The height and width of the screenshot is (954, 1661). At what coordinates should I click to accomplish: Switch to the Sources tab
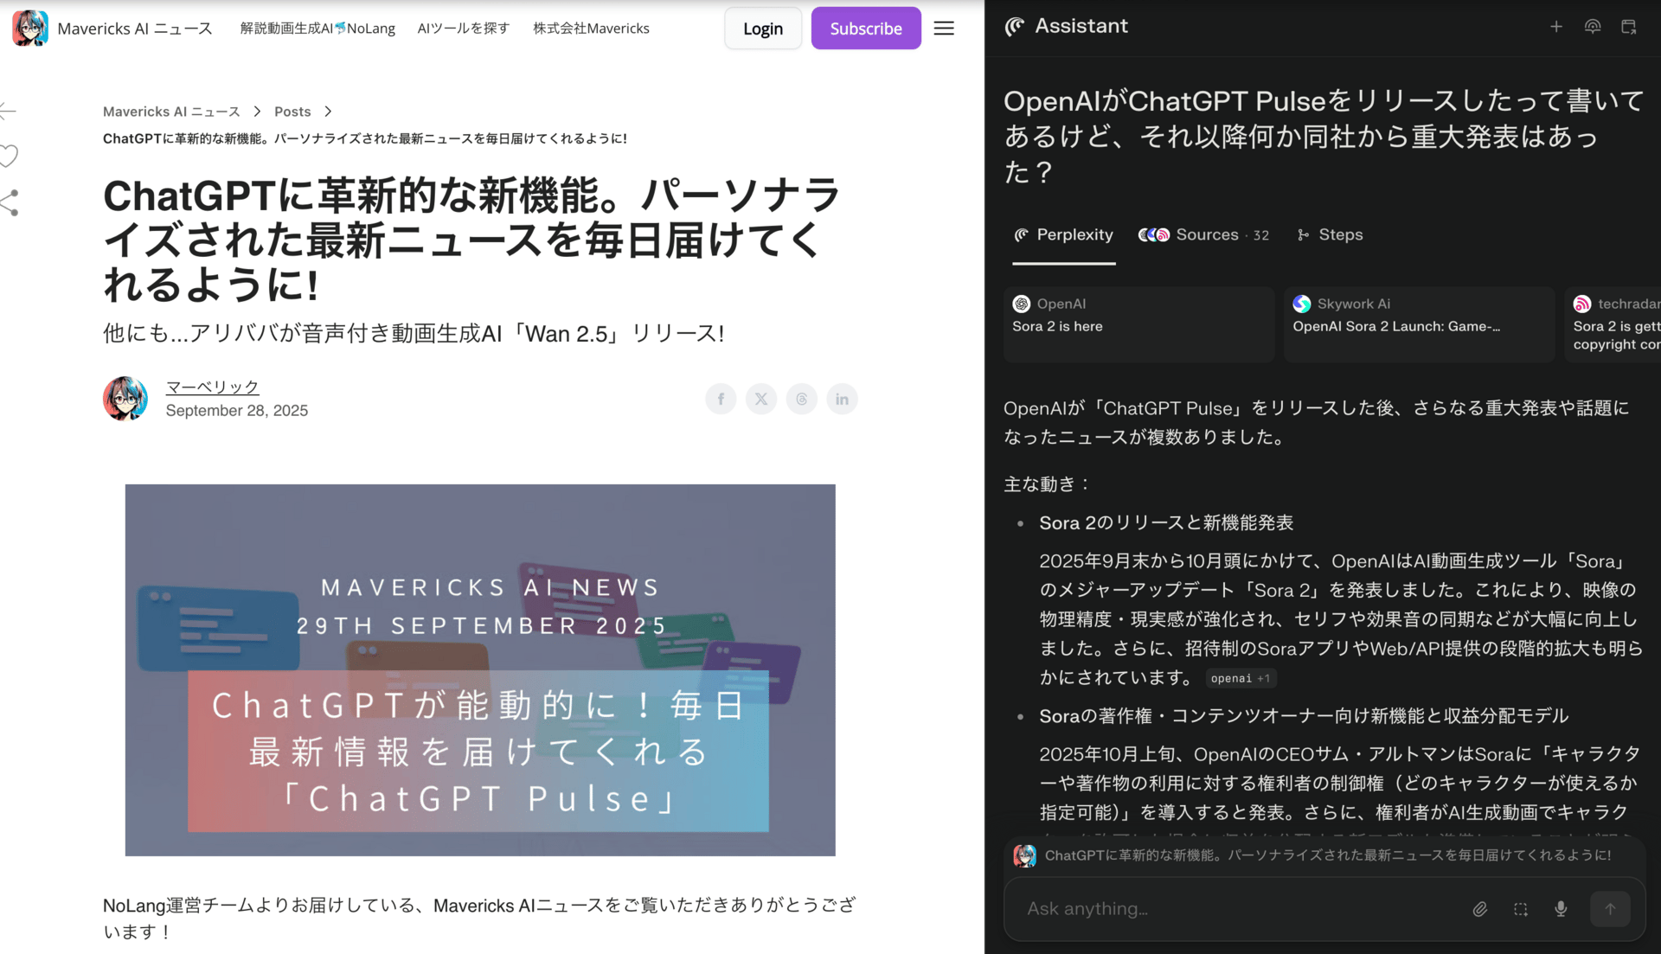1204,235
